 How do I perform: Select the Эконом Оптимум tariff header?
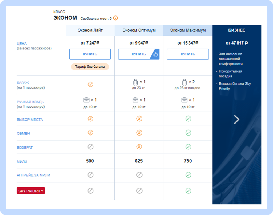click(x=139, y=30)
